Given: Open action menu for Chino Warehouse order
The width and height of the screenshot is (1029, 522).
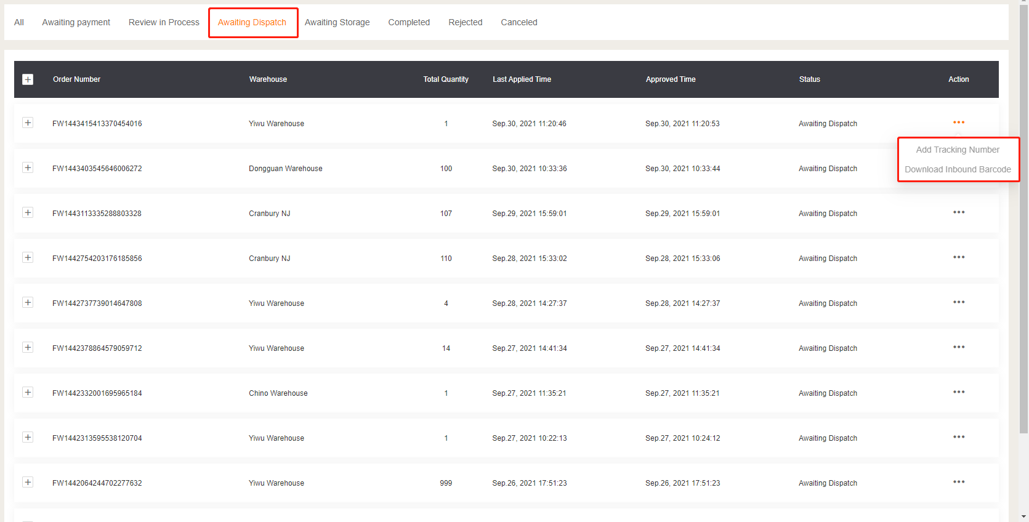Looking at the screenshot, I should coord(958,392).
